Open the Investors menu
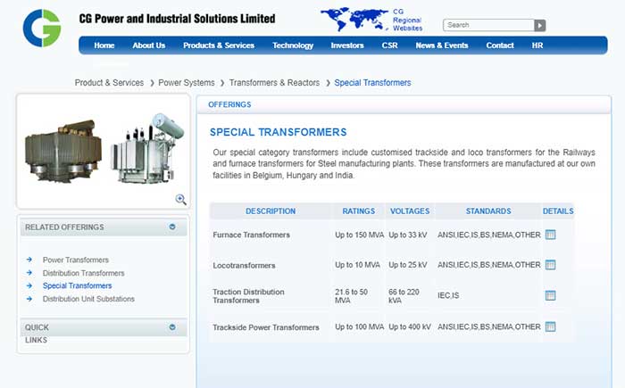 pyautogui.click(x=347, y=45)
